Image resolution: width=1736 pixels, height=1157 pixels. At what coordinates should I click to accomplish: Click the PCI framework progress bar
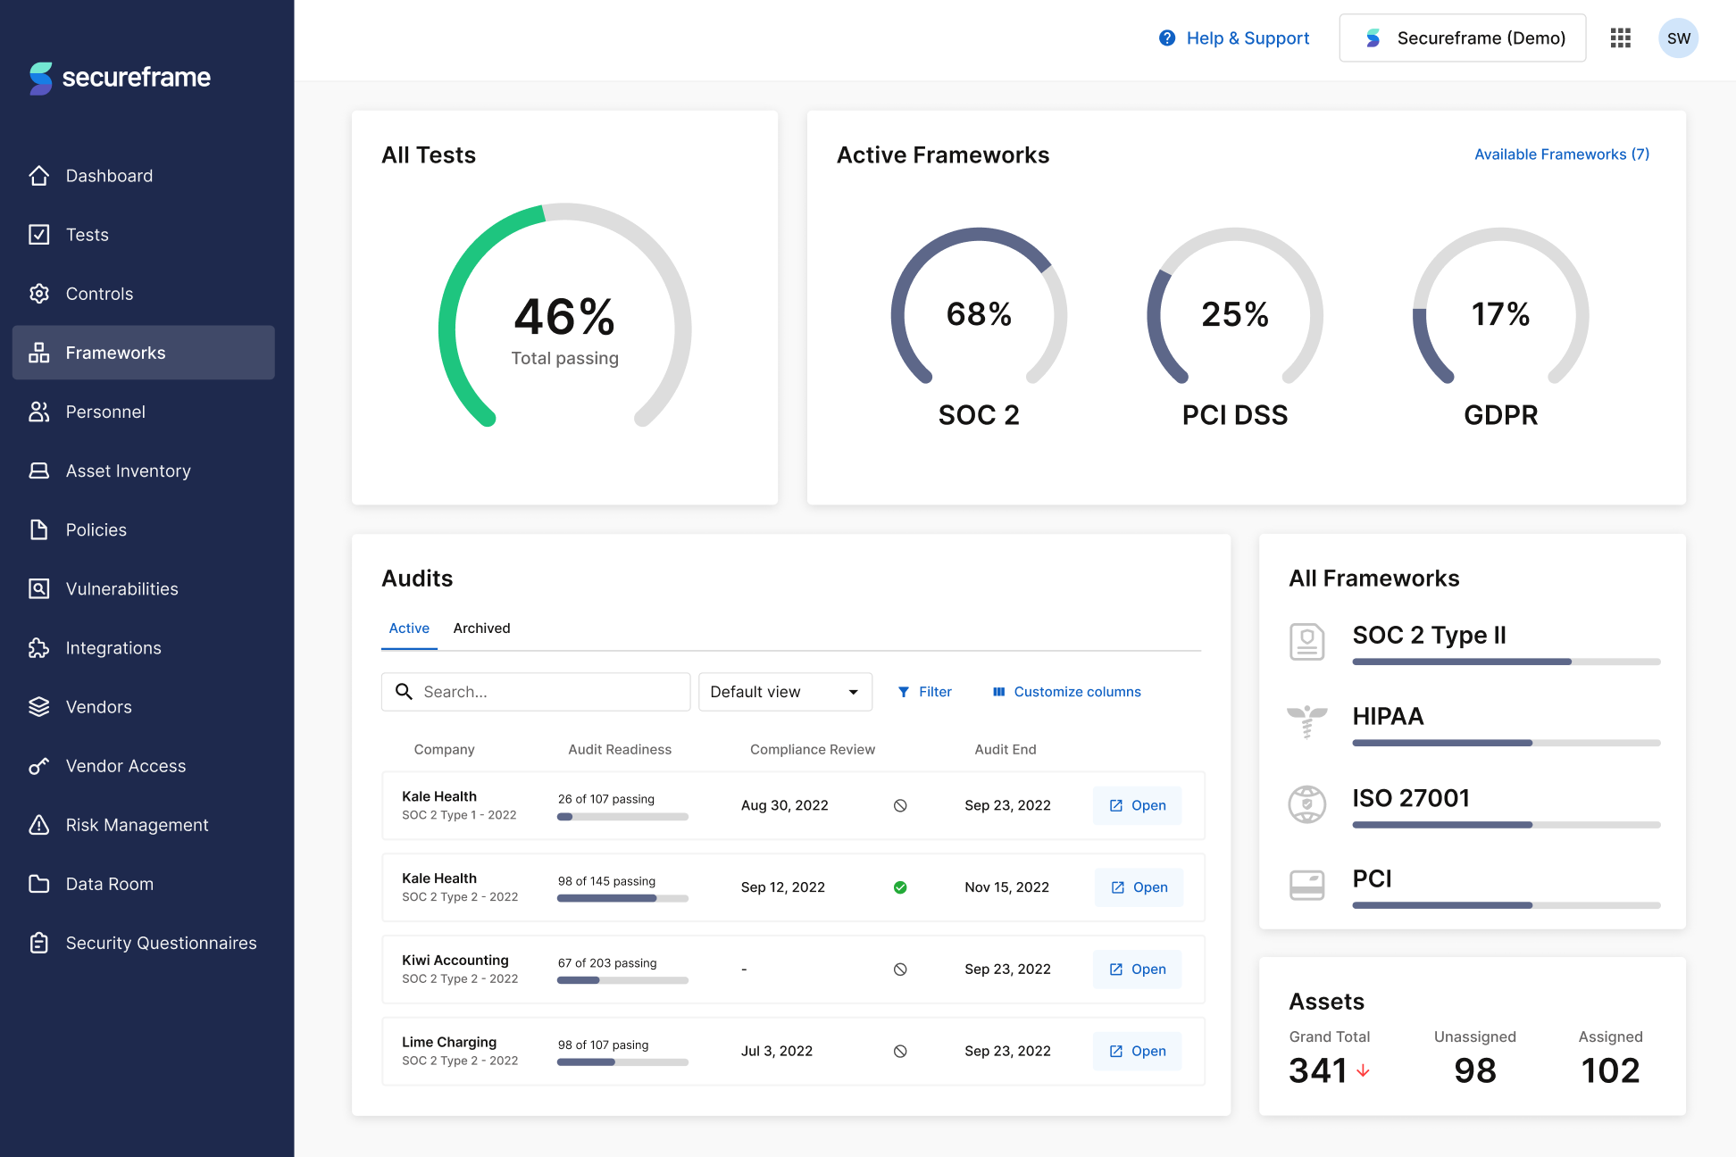[1506, 905]
